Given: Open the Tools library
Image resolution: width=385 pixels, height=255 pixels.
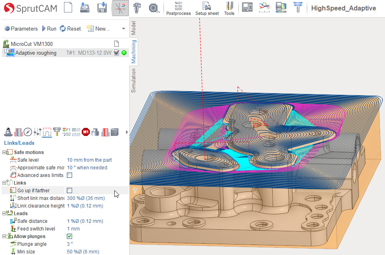Looking at the screenshot, I should [x=229, y=8].
